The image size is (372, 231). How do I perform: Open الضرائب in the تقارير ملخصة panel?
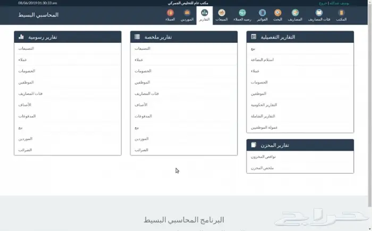(141, 150)
